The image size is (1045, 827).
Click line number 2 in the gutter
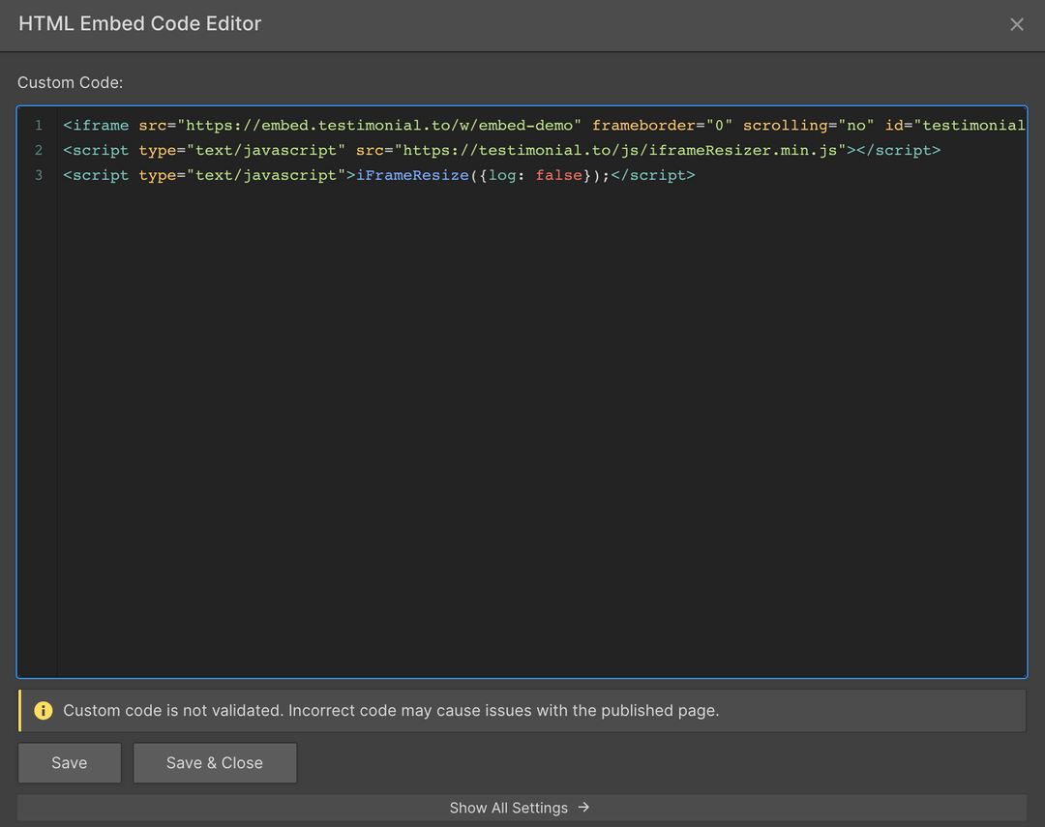click(39, 150)
